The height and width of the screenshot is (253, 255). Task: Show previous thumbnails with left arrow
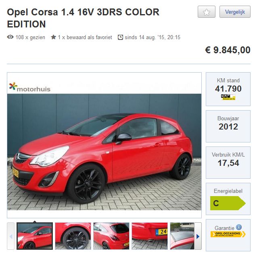point(11,236)
